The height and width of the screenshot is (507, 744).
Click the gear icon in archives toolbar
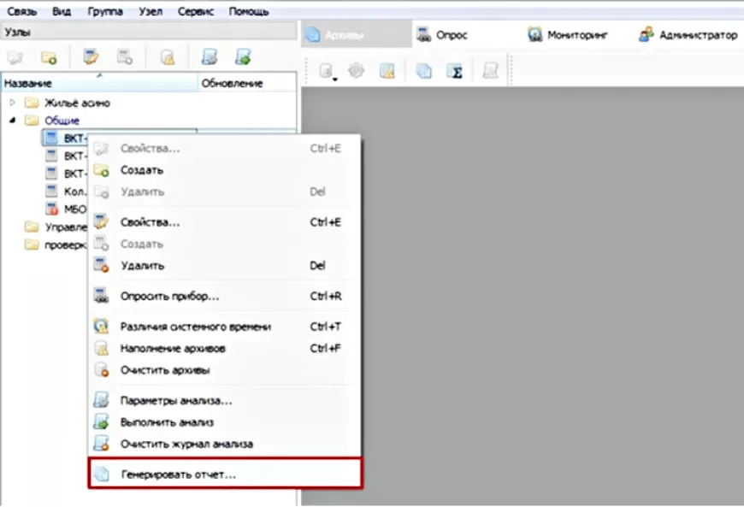[357, 72]
